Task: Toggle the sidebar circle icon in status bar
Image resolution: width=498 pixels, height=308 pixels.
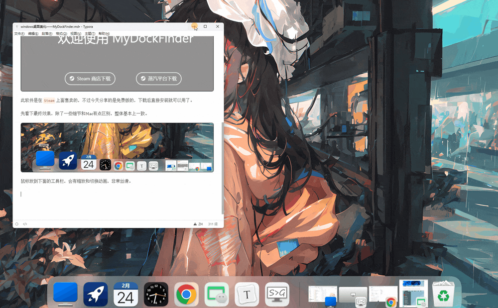Action: 17,224
